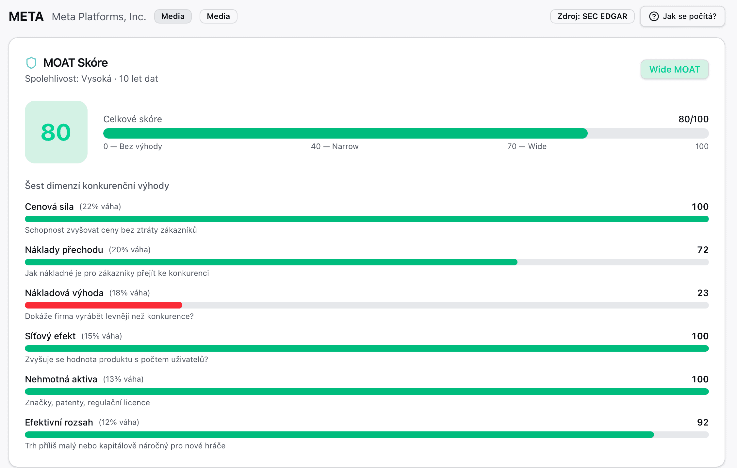Click the 40 — Narrow scale label

point(335,146)
